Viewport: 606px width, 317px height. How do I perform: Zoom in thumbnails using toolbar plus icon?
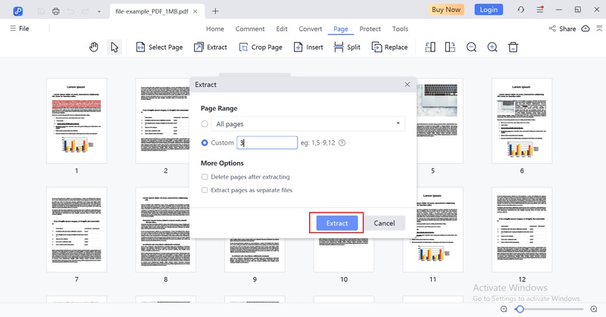[492, 47]
